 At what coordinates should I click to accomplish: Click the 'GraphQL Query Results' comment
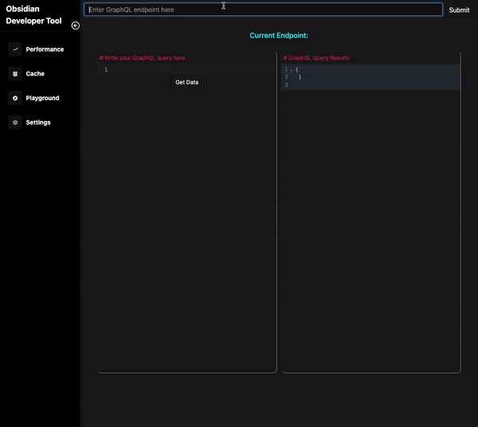316,58
